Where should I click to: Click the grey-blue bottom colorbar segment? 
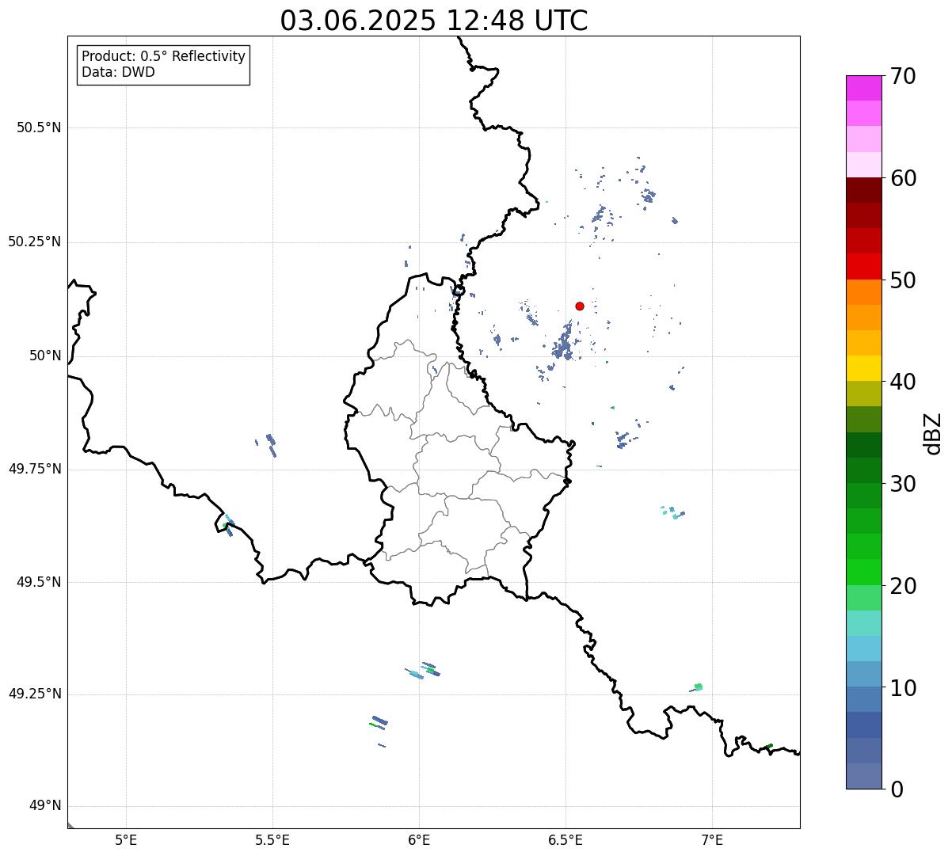click(x=863, y=776)
